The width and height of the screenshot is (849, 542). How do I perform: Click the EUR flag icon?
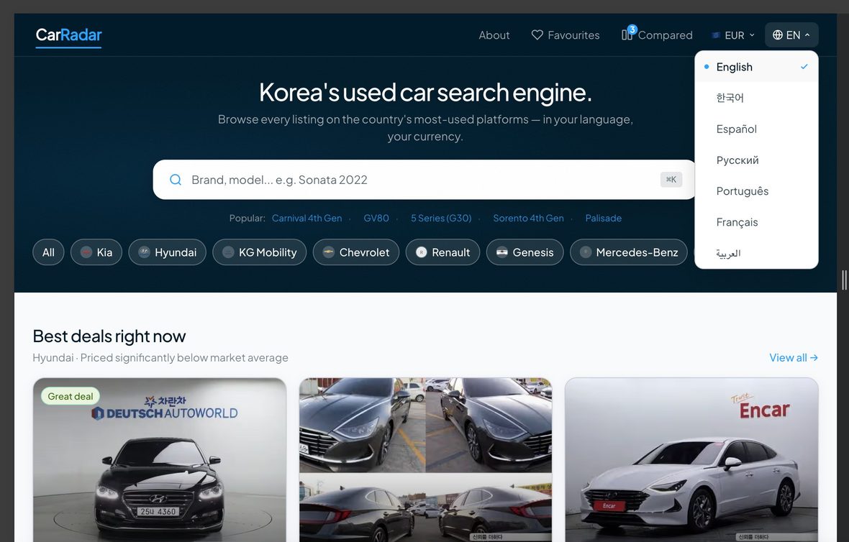coord(716,35)
